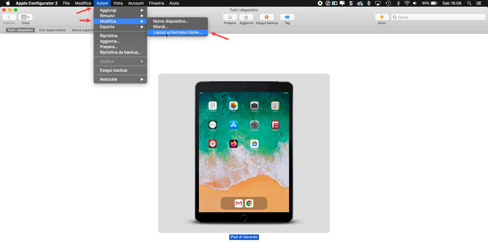488x251 pixels.
Task: Click the Aiuto question mark icon
Action: tap(381, 17)
